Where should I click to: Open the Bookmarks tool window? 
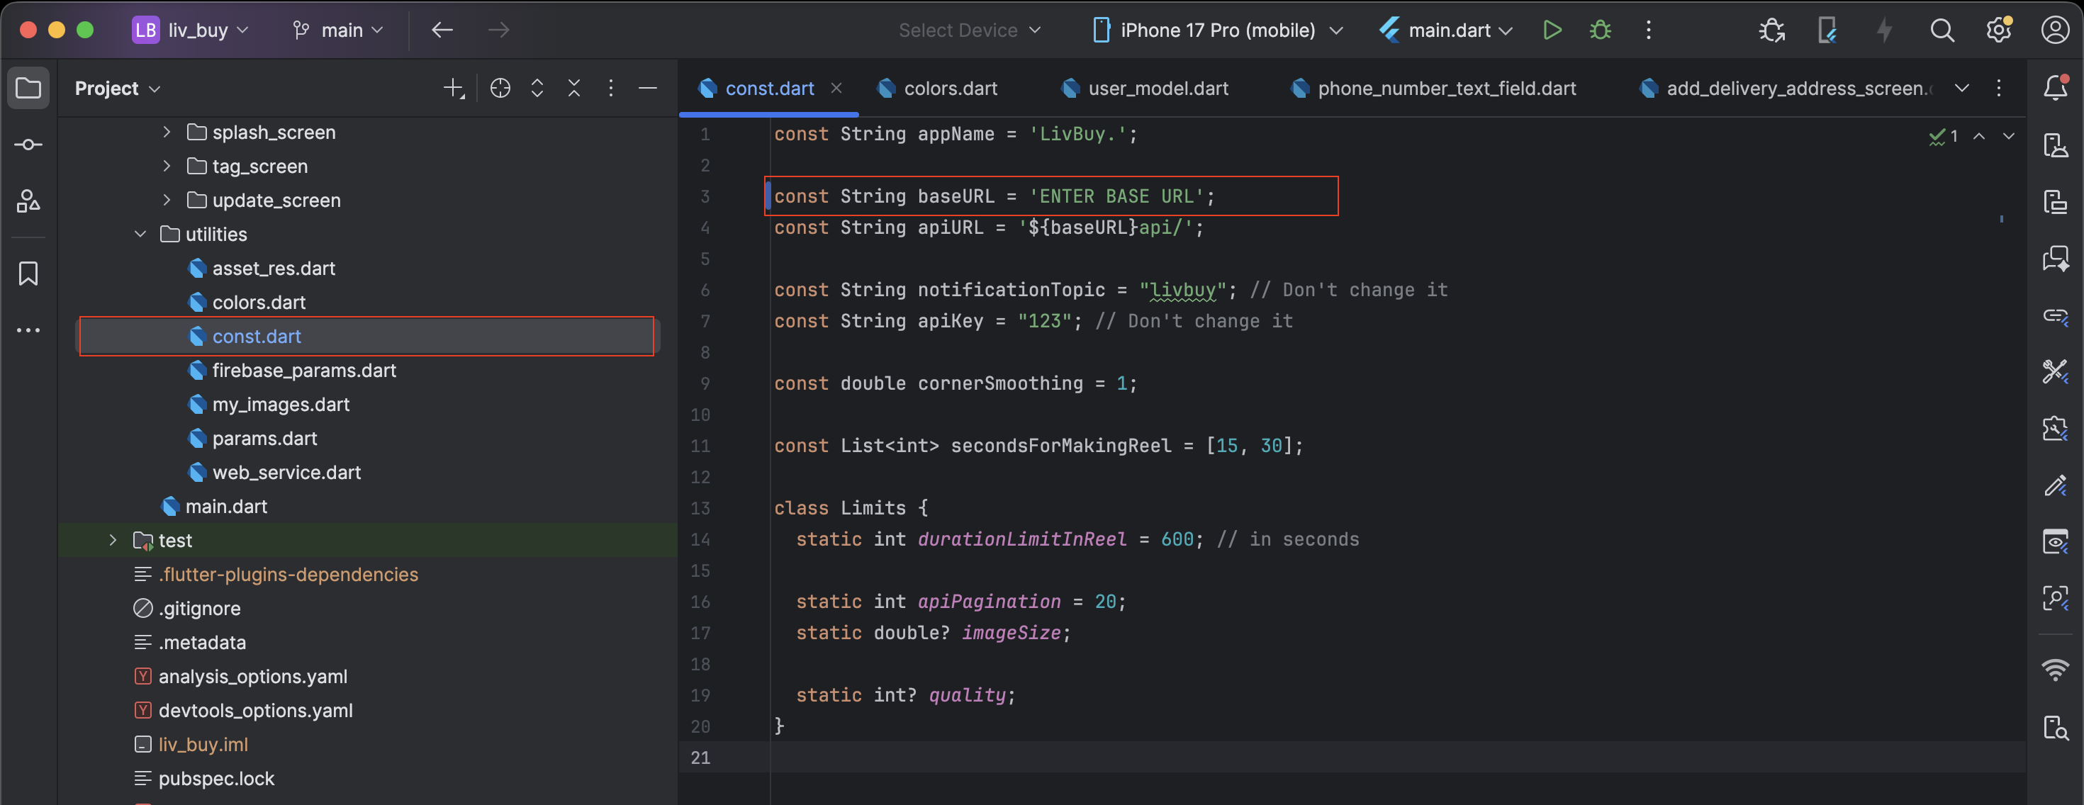[28, 274]
